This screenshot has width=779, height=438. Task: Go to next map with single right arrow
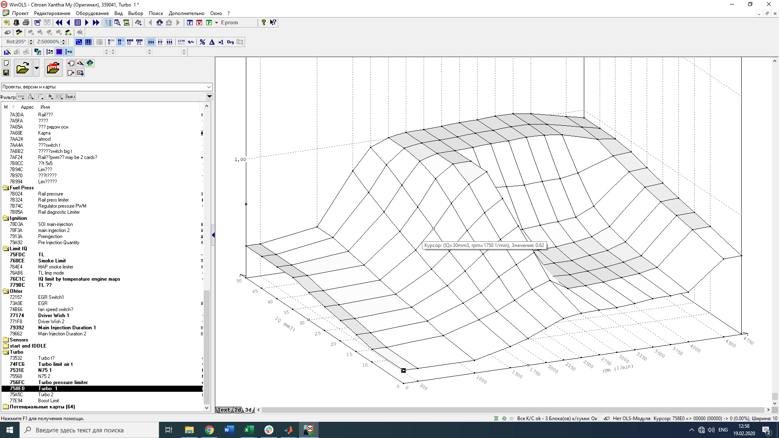pos(86,23)
